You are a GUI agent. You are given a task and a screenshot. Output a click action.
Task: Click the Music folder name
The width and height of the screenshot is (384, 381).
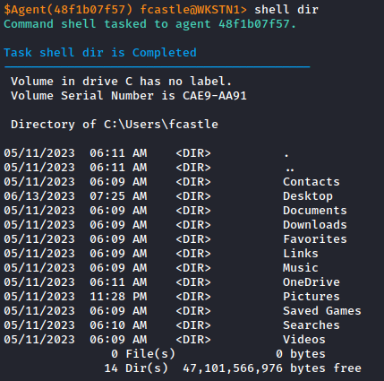[x=301, y=268]
